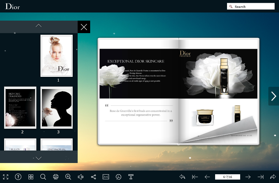Select the text tool T icon
Viewport: 279px width, 183px height.
point(131,177)
